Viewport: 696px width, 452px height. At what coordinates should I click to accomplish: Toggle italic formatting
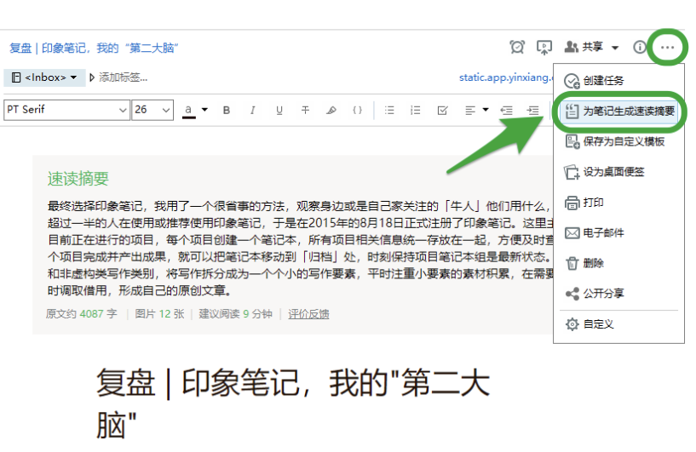[x=252, y=110]
